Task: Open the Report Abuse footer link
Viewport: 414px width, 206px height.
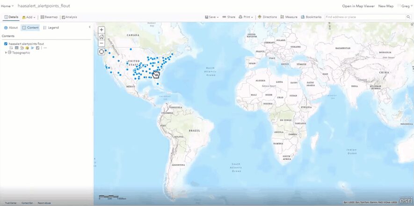Action: (x=44, y=203)
